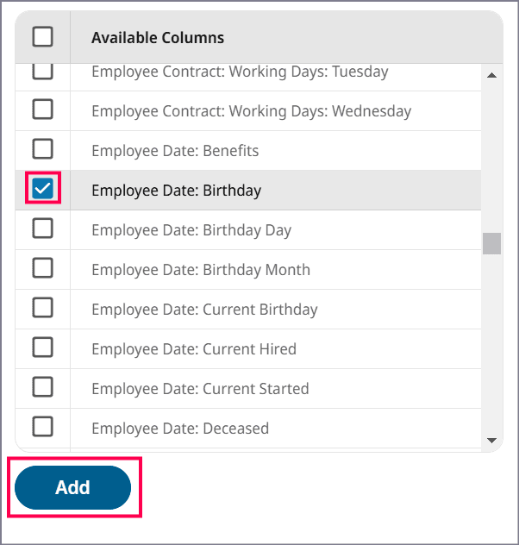Check the Employee Date: Current Hired checkbox
This screenshot has height=545, width=519.
point(42,348)
